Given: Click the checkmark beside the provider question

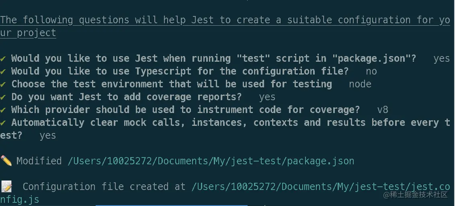Looking at the screenshot, I should click(3, 110).
